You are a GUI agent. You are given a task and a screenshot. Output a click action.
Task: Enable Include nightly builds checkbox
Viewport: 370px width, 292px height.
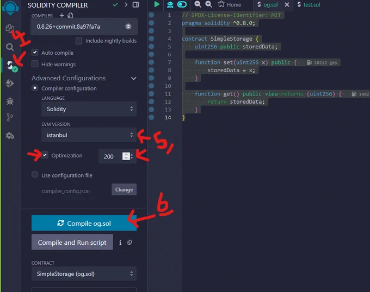pyautogui.click(x=79, y=41)
